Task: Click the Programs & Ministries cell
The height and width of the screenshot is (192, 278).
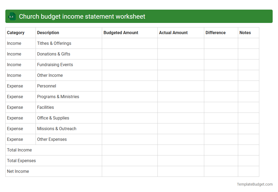Action: [58, 97]
